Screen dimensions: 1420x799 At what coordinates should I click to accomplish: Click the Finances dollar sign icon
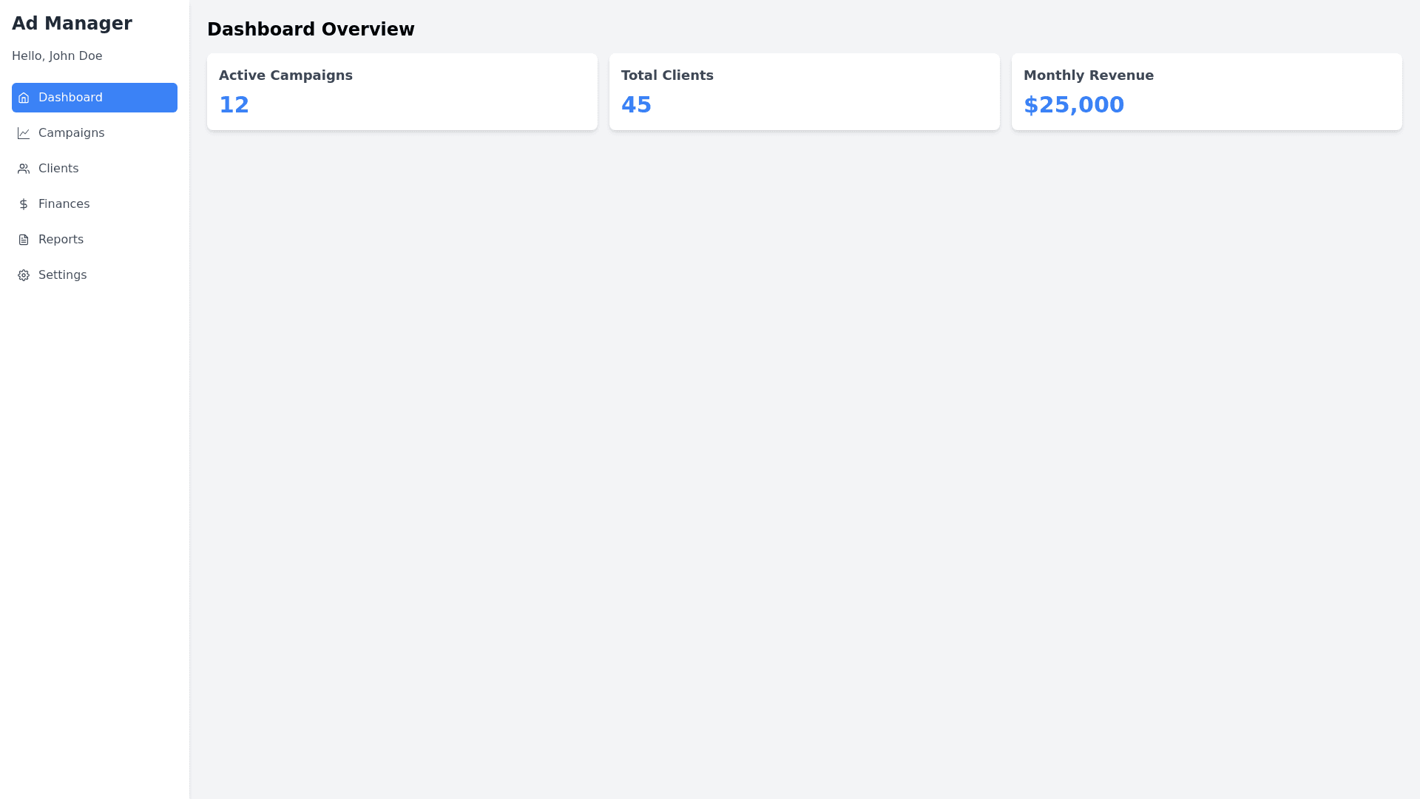[24, 204]
